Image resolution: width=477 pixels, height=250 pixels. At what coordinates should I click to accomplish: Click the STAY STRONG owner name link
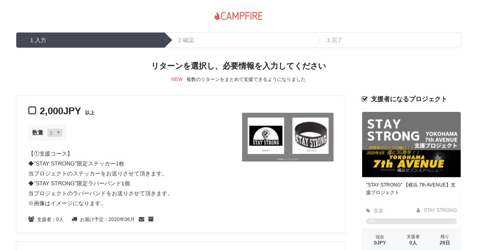440,210
